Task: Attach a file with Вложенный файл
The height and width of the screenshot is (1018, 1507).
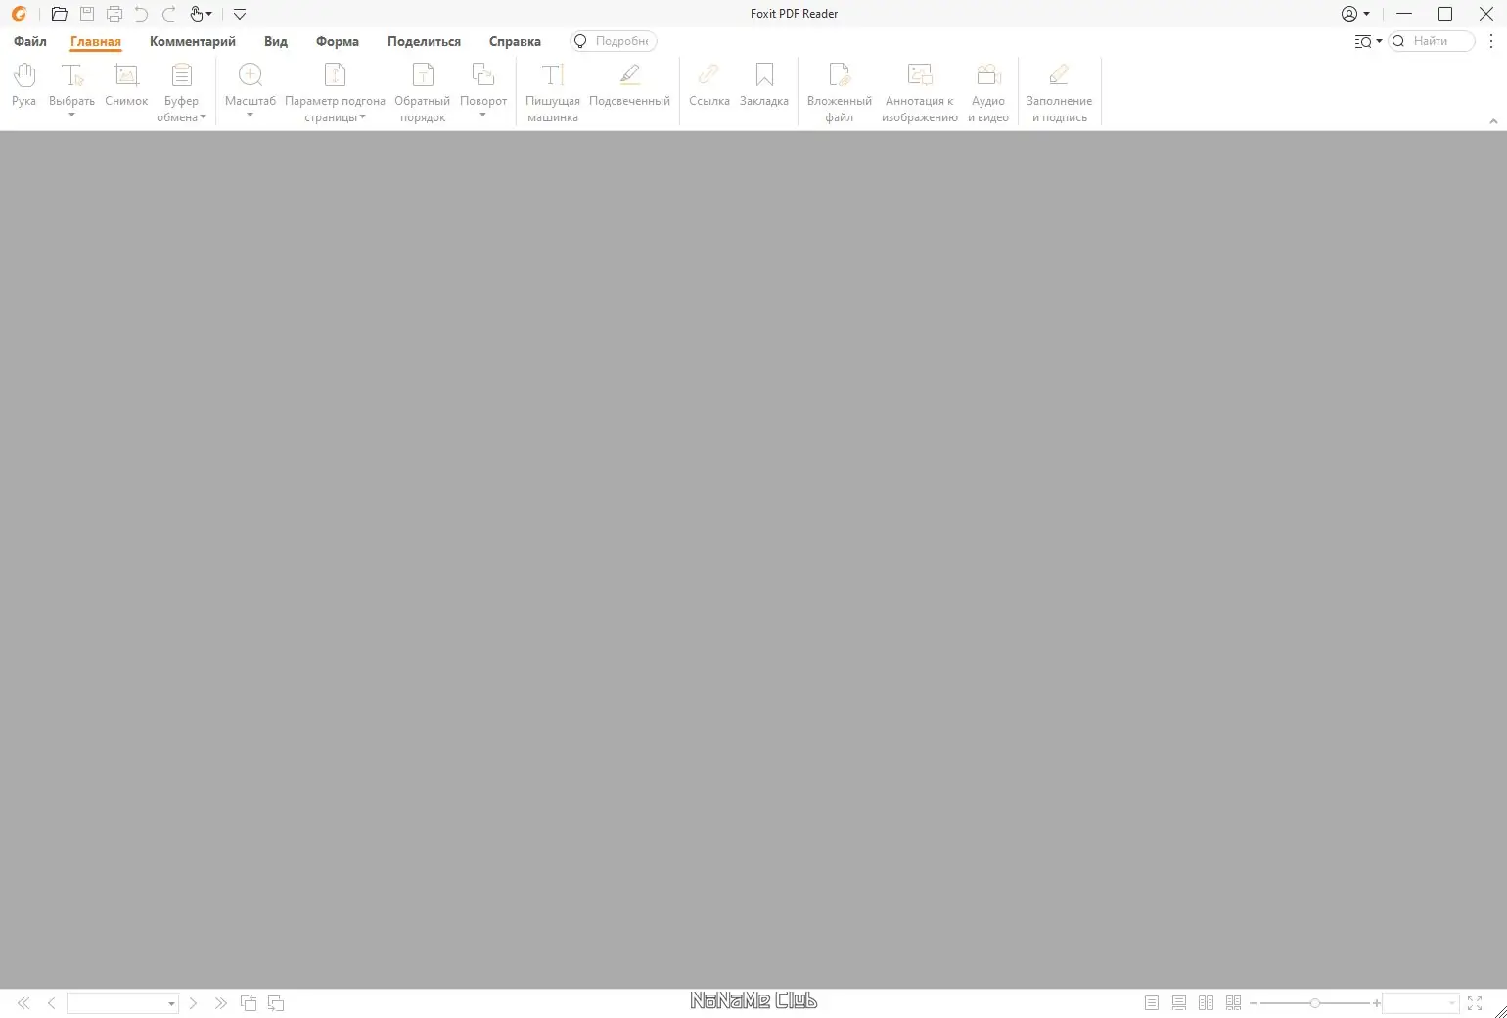Action: pos(839,88)
